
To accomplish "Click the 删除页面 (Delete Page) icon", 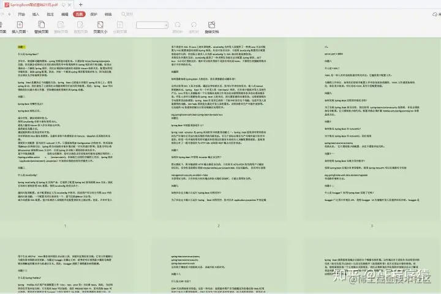I will [61, 24].
